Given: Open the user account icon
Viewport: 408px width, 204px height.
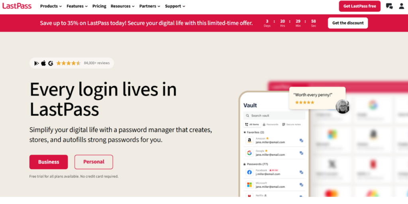Looking at the screenshot, I should point(402,6).
